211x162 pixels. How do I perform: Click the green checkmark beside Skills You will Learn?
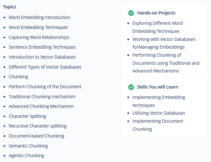[x=131, y=87]
